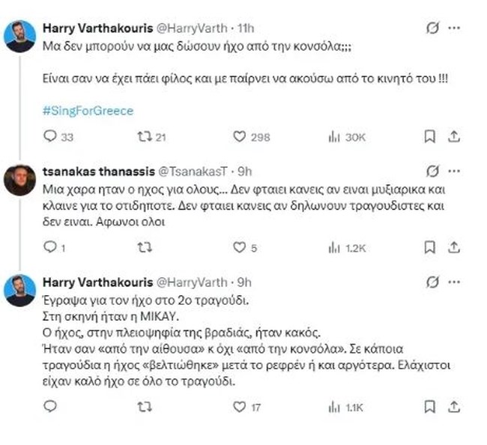
Task: Like the first tweet with 298 likes
Action: coord(241,136)
